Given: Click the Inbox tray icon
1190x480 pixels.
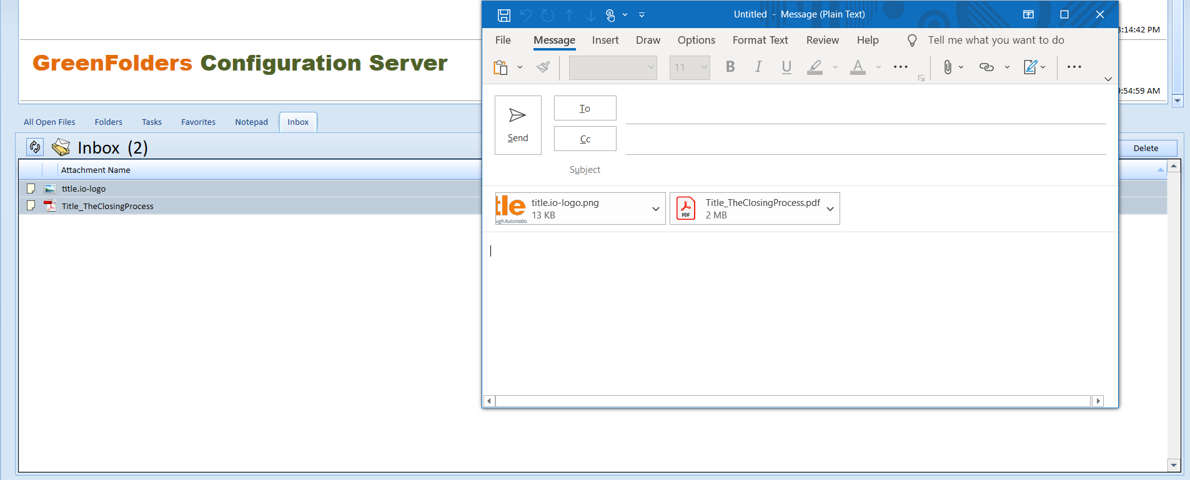Looking at the screenshot, I should 61,147.
